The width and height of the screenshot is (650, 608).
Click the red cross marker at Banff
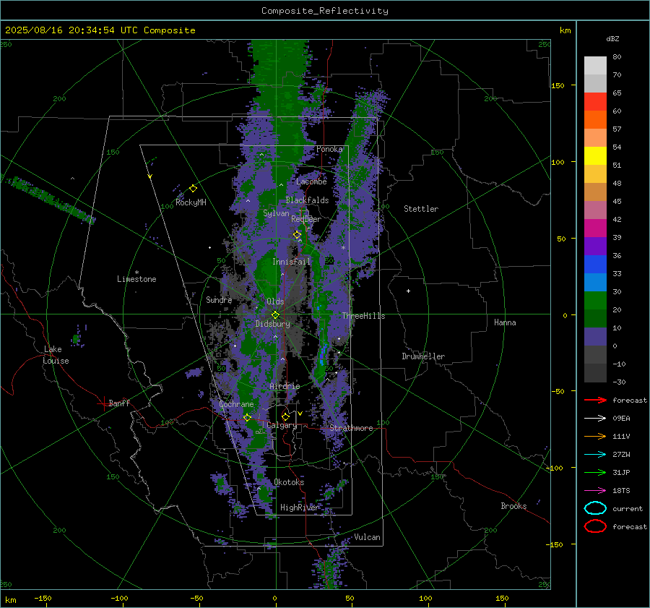click(103, 403)
